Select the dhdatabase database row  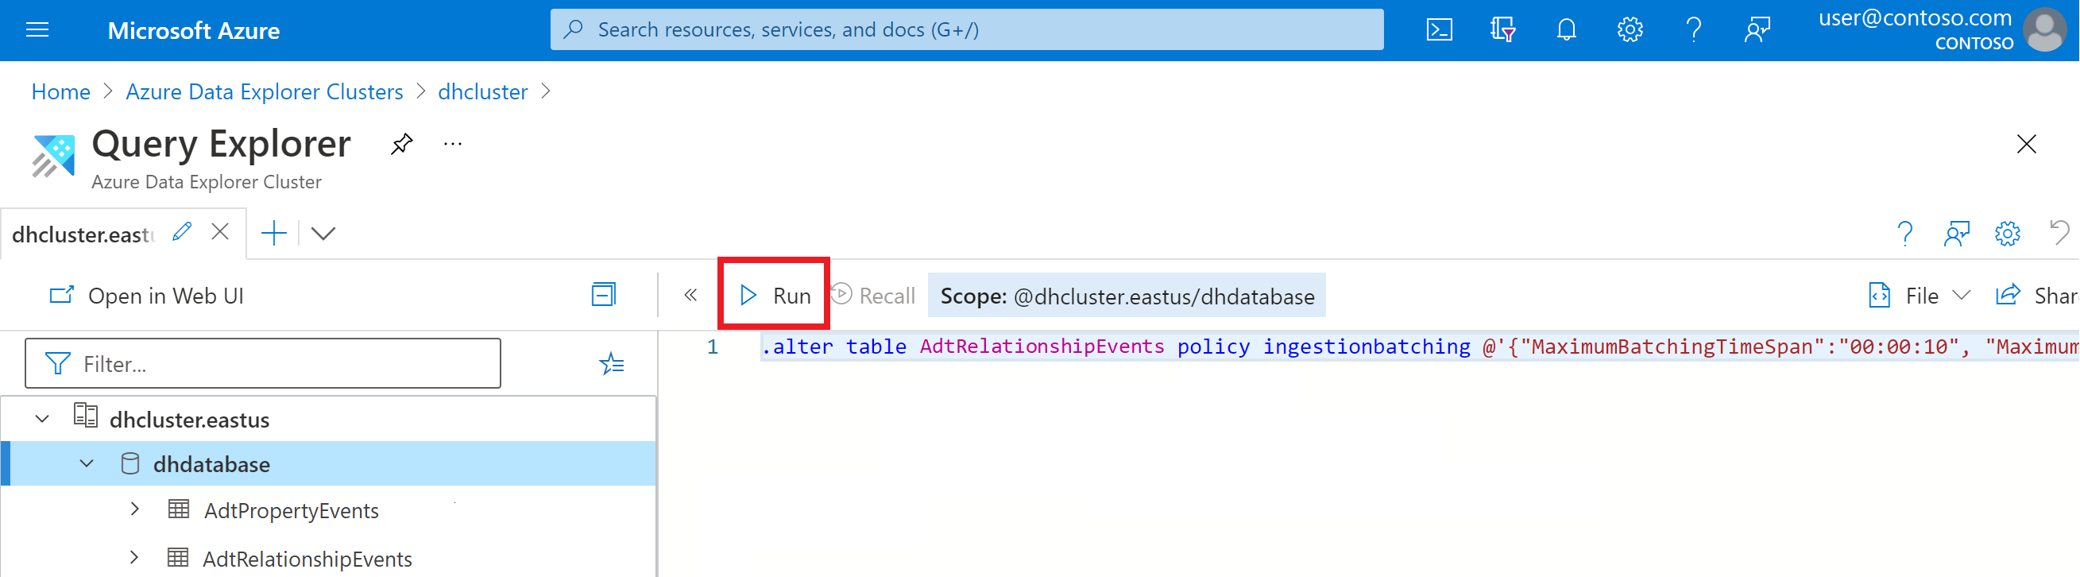coord(328,463)
